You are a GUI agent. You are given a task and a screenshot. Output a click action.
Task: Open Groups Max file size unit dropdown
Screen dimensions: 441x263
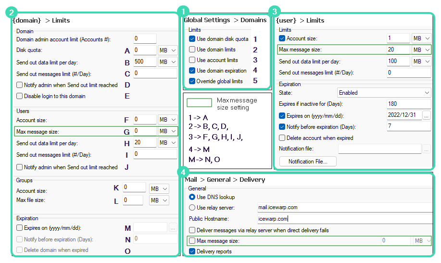[159, 200]
